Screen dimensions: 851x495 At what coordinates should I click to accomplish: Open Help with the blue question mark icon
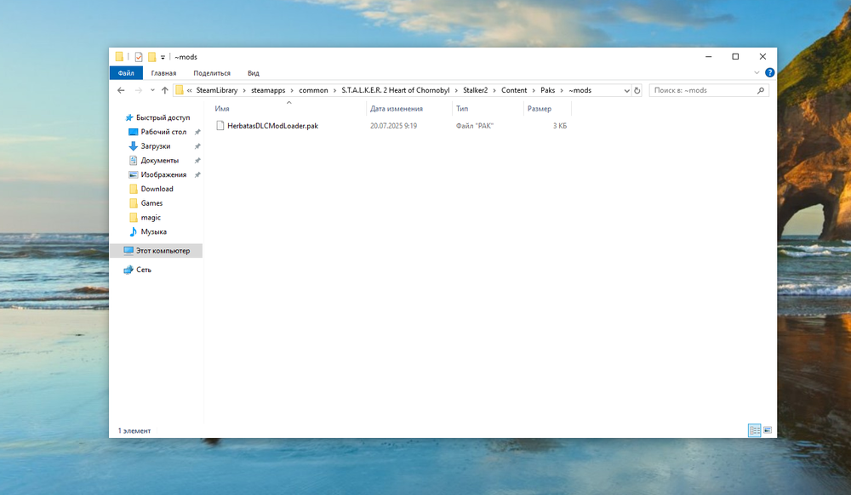[769, 73]
